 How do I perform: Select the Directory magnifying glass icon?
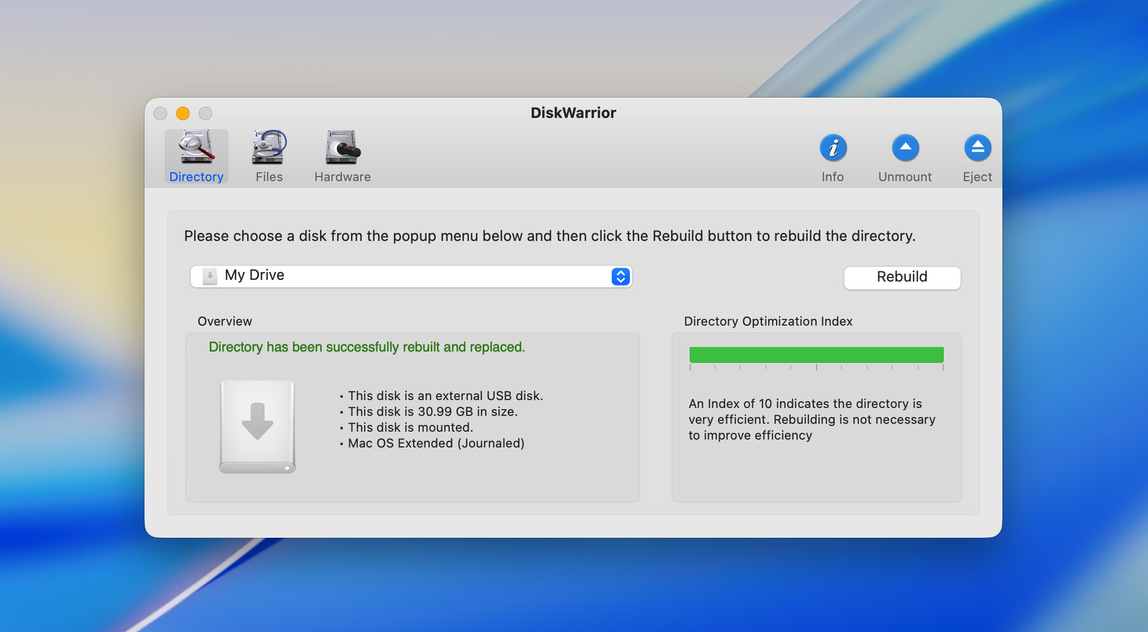coord(196,147)
